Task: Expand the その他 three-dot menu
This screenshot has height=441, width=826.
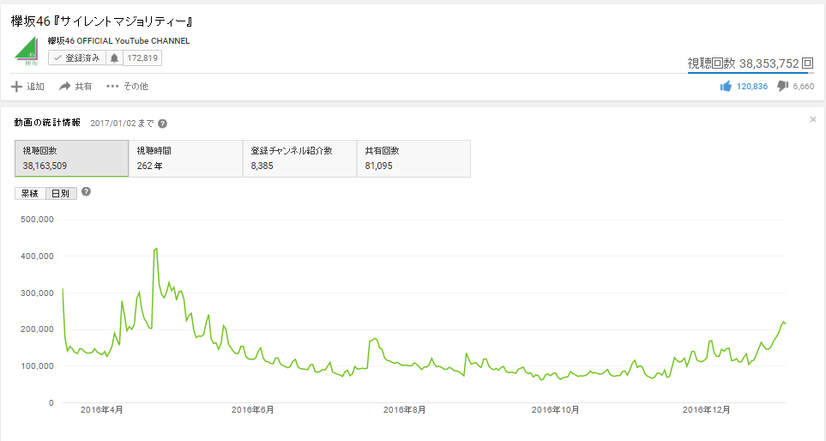Action: [112, 87]
